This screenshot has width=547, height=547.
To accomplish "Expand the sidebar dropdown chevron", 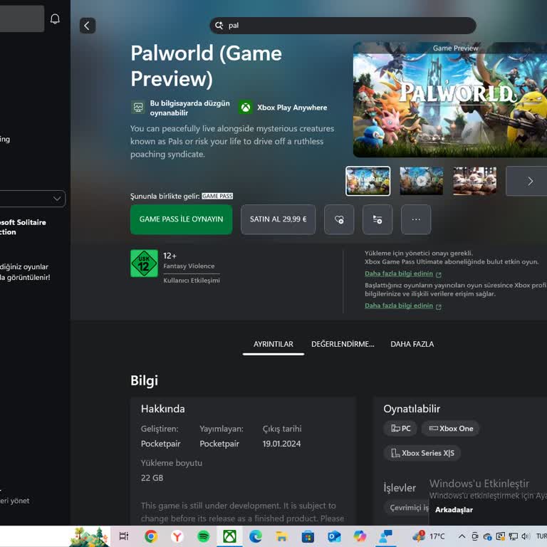I will tap(57, 199).
